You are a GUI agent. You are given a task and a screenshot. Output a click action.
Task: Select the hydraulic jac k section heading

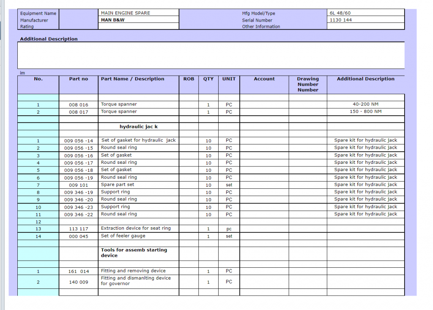tap(138, 126)
